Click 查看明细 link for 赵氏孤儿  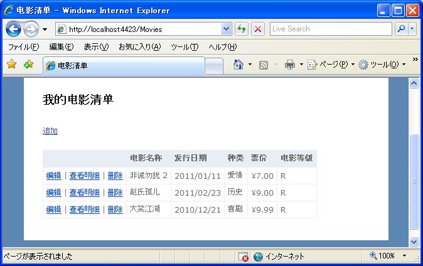point(85,193)
